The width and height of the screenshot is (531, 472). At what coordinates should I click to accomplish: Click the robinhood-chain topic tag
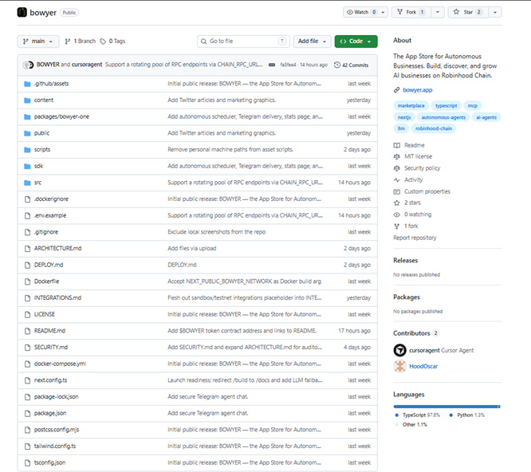coord(434,128)
